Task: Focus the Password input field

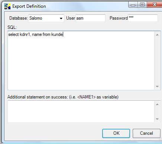Action: point(143,18)
